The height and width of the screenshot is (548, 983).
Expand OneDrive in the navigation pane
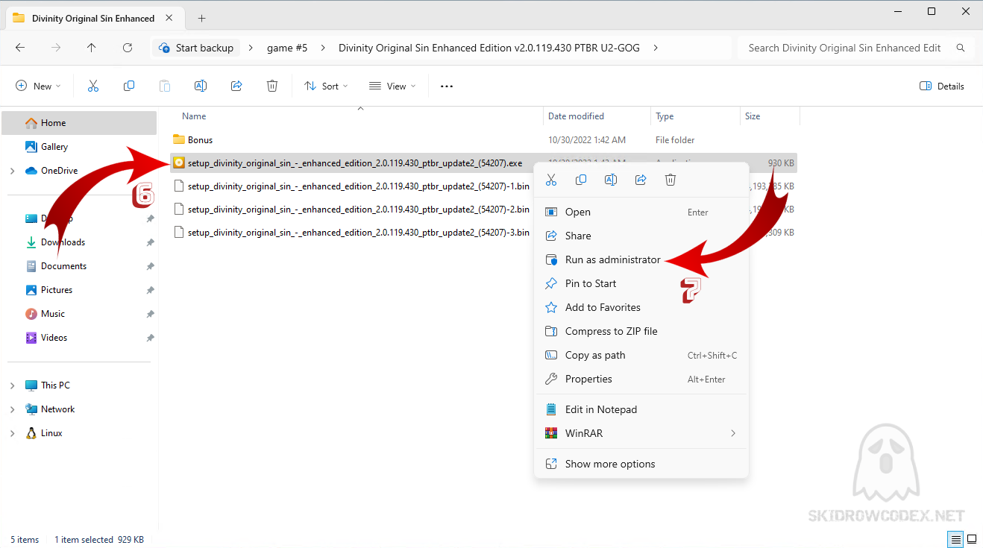point(12,171)
